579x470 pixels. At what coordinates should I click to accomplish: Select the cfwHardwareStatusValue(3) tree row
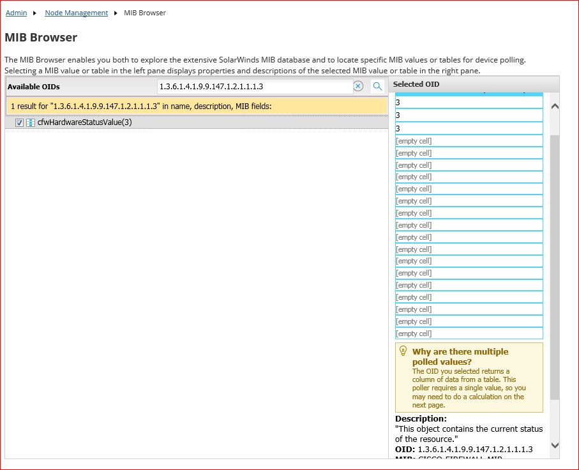[197, 122]
